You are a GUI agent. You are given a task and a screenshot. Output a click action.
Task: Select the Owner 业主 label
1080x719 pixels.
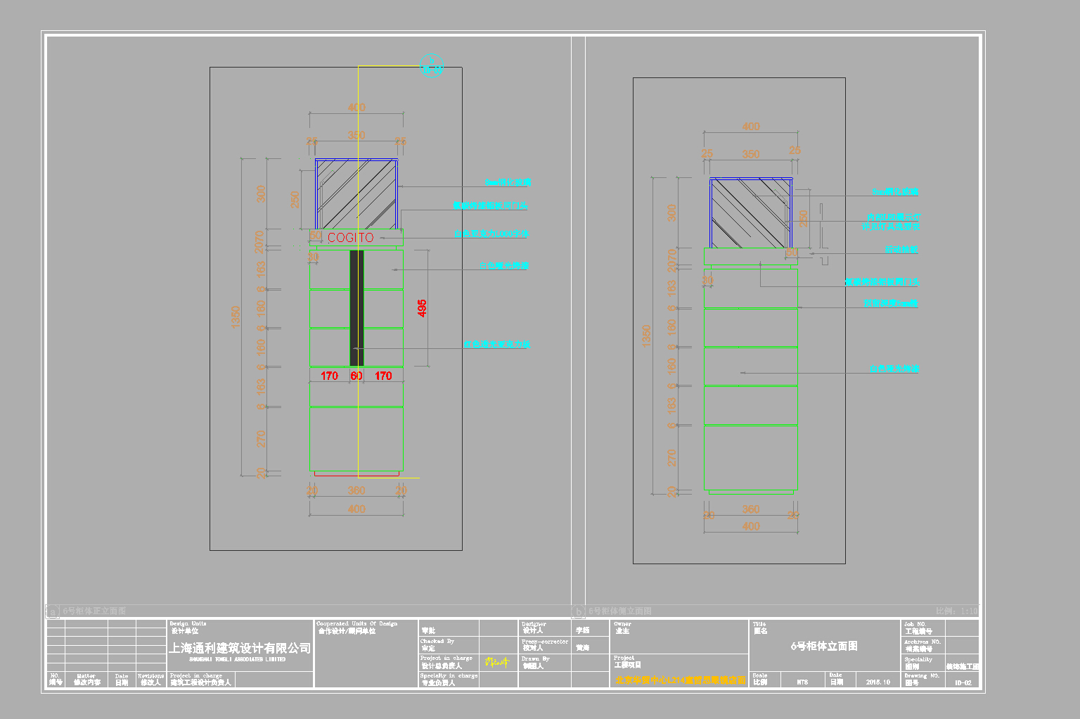[623, 628]
